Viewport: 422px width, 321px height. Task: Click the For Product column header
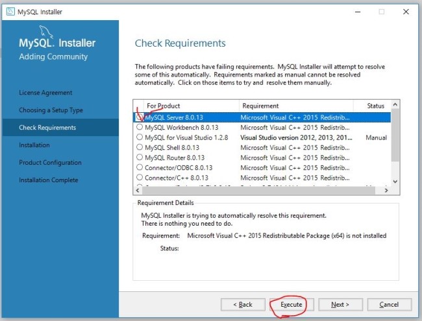[x=192, y=106]
